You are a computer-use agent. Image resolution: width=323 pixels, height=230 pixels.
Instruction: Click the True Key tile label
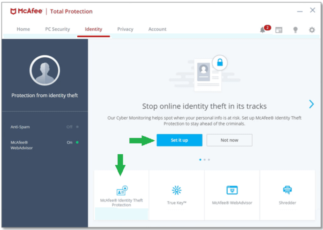(177, 203)
